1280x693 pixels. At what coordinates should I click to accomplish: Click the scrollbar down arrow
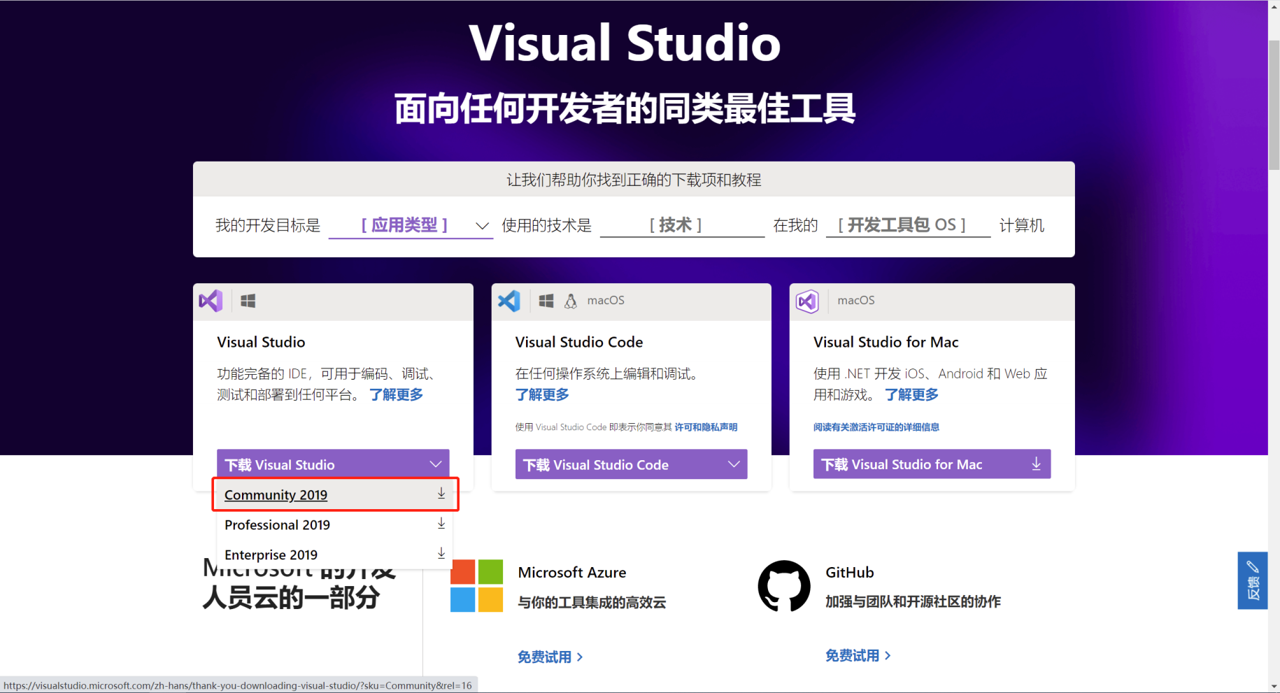(1274, 687)
